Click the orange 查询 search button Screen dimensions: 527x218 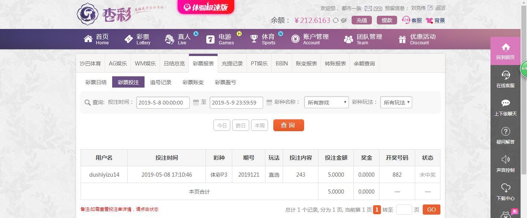[288, 125]
